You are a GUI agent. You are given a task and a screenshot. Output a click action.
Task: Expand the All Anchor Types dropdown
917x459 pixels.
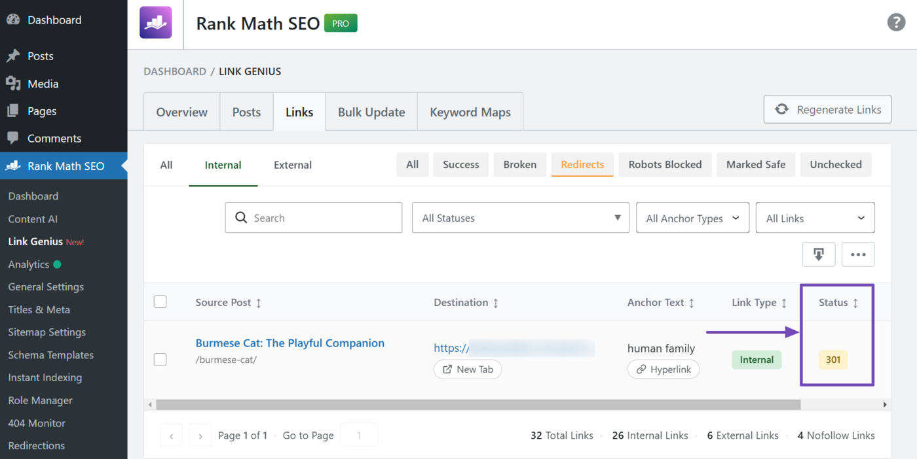coord(692,217)
